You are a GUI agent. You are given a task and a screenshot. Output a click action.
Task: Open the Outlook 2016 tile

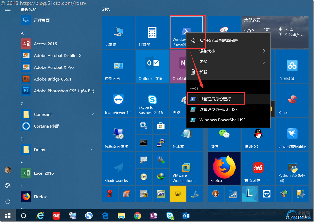pyautogui.click(x=152, y=66)
